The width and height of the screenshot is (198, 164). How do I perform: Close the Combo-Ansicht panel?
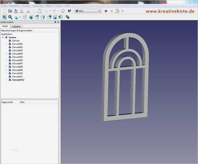pos(58,22)
